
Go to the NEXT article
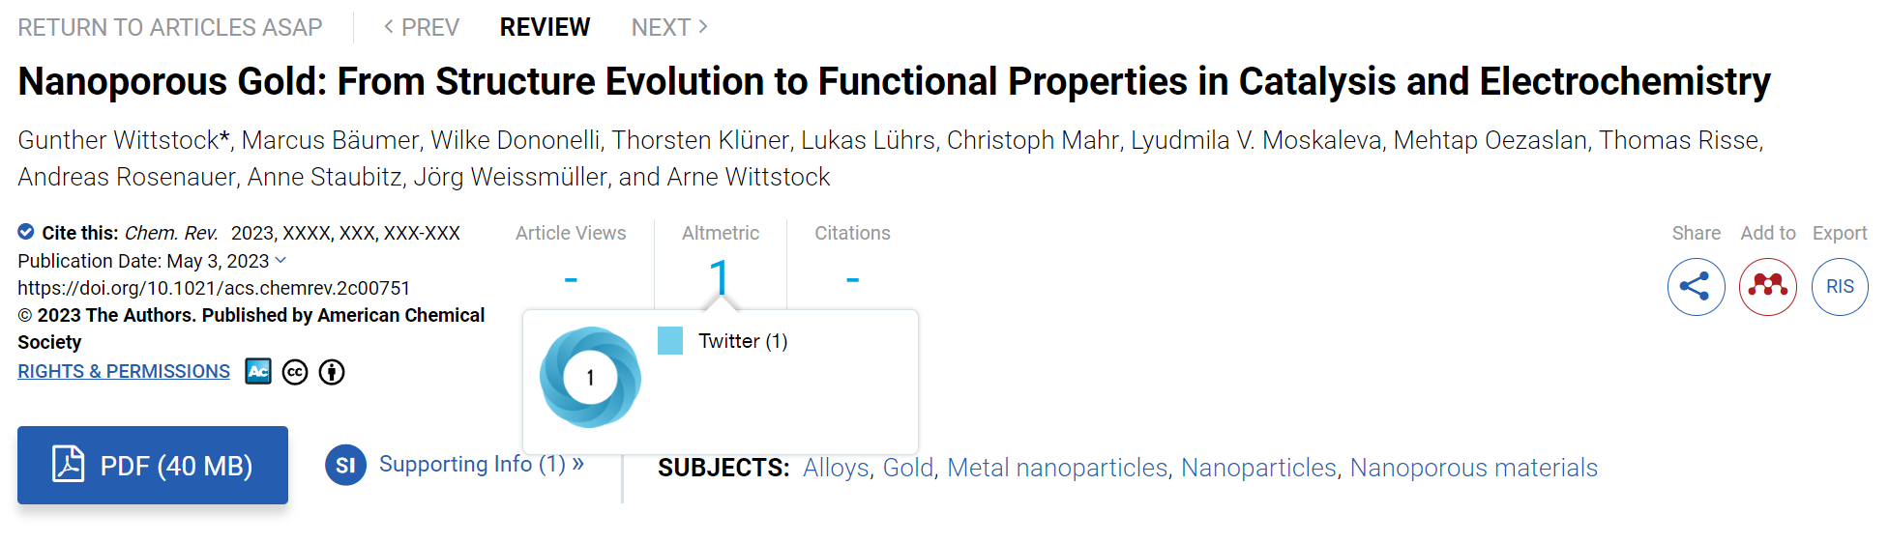click(x=669, y=27)
